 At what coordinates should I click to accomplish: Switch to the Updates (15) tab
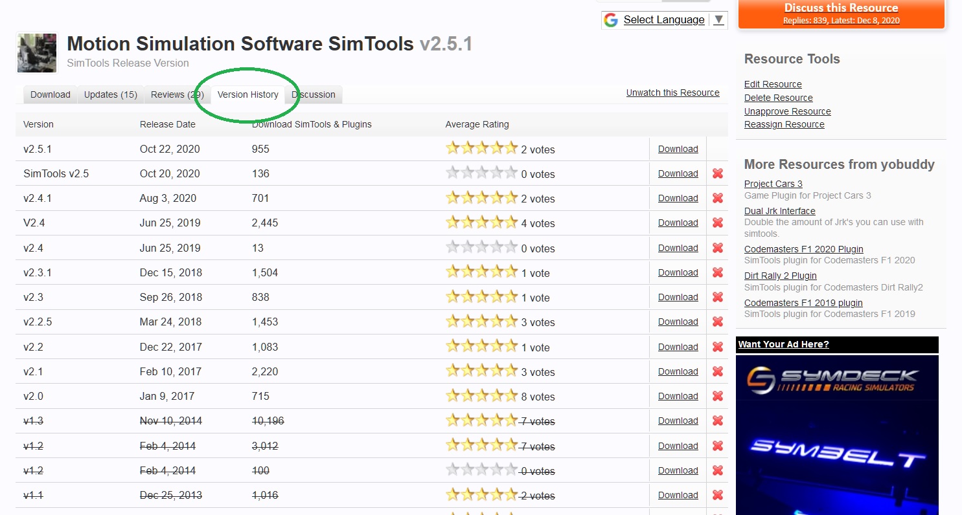click(111, 94)
